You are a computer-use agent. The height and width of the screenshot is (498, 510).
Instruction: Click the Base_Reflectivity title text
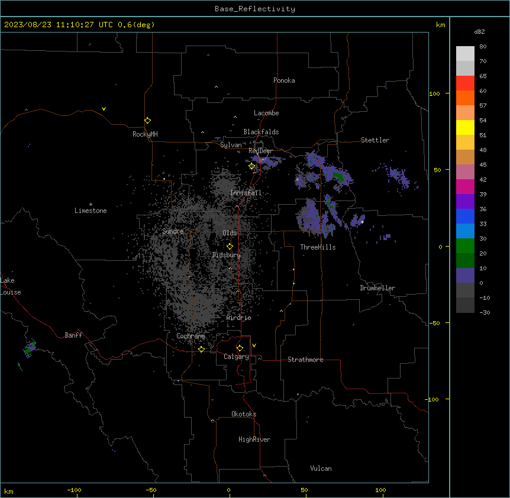[x=255, y=9]
